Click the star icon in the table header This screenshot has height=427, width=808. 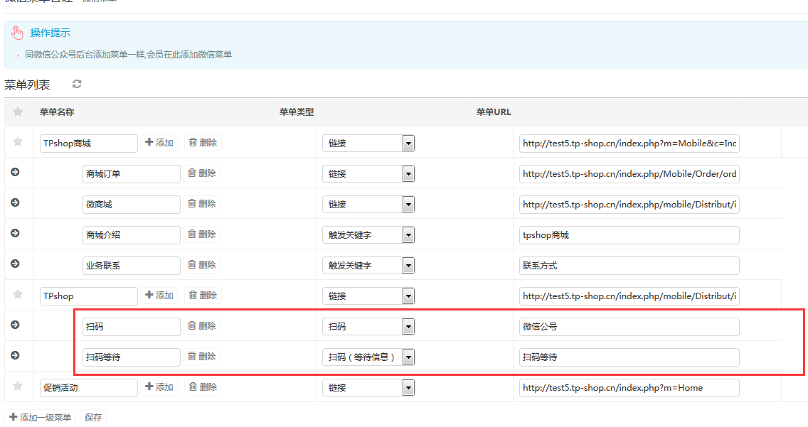coord(18,112)
